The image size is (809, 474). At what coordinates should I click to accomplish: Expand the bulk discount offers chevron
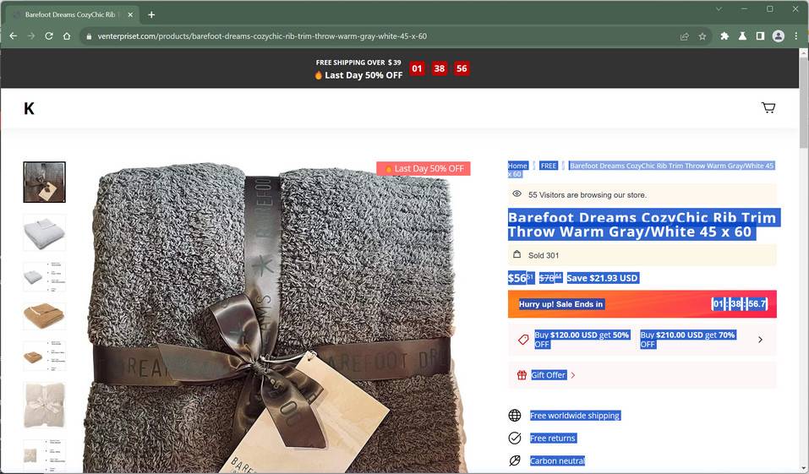(x=760, y=340)
